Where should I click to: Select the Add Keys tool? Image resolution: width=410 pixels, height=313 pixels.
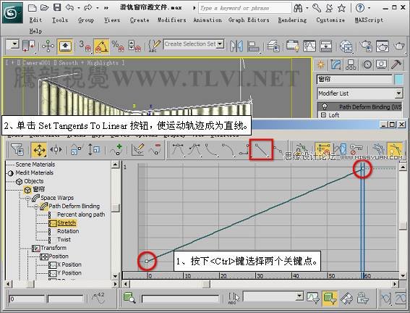[116, 150]
